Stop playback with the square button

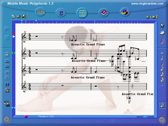pyautogui.click(x=7, y=38)
